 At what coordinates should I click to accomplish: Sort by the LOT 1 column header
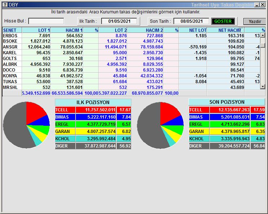pyautogui.click(x=36, y=30)
